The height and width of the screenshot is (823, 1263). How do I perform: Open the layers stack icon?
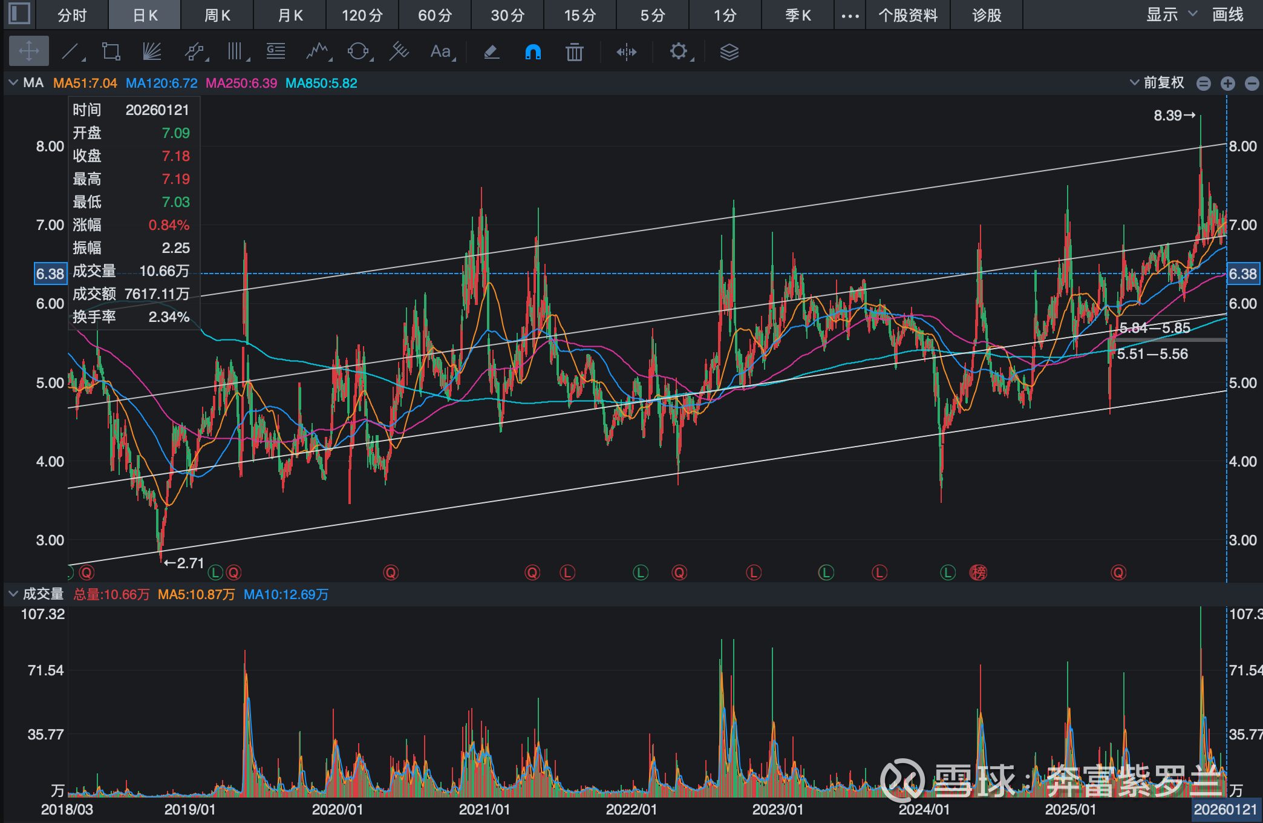[729, 51]
